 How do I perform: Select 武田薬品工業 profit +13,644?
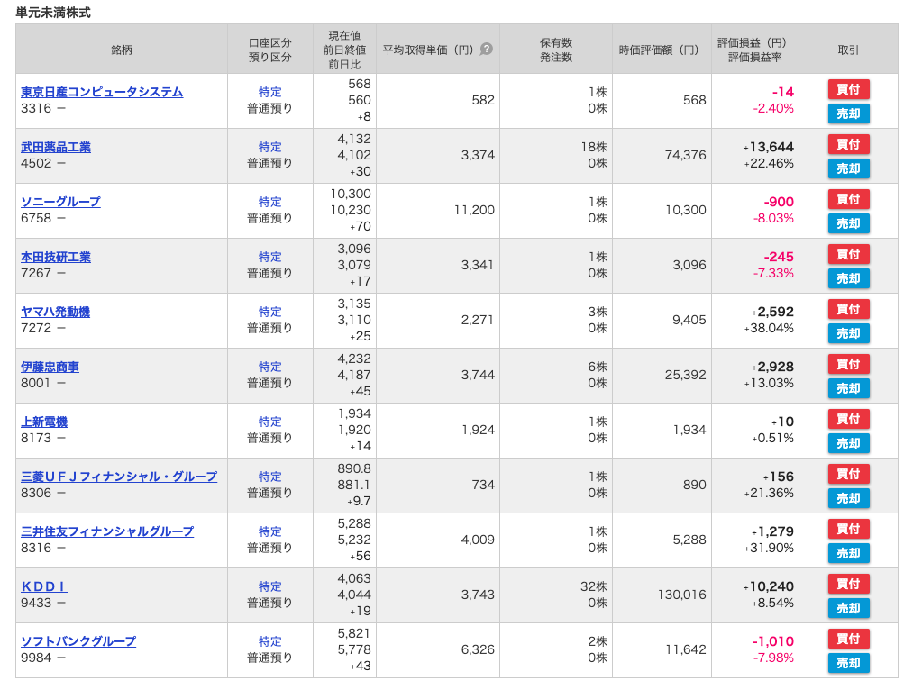click(x=769, y=147)
